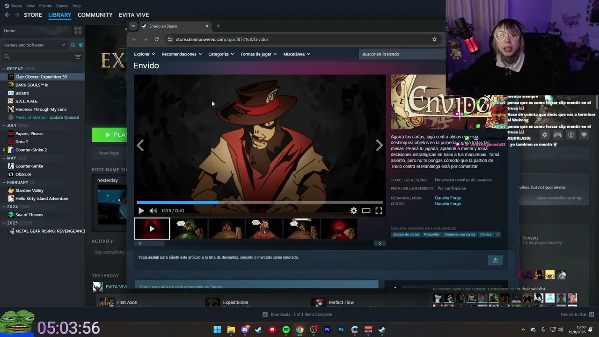Switch to the COMMUNITY tab in Steam
599x337 pixels.
[x=95, y=15]
